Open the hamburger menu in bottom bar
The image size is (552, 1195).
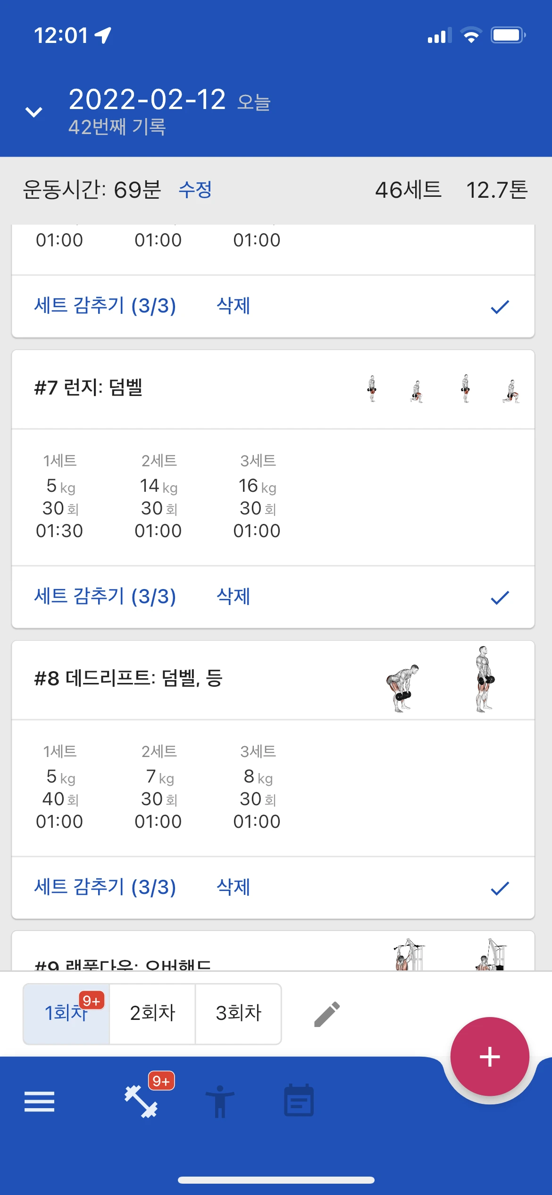tap(39, 1102)
